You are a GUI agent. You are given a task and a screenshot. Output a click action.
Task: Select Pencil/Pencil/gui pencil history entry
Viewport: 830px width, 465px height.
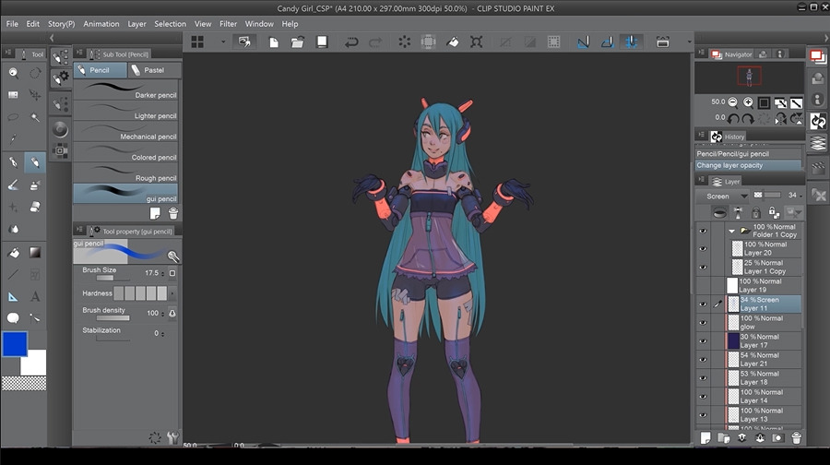(x=749, y=153)
